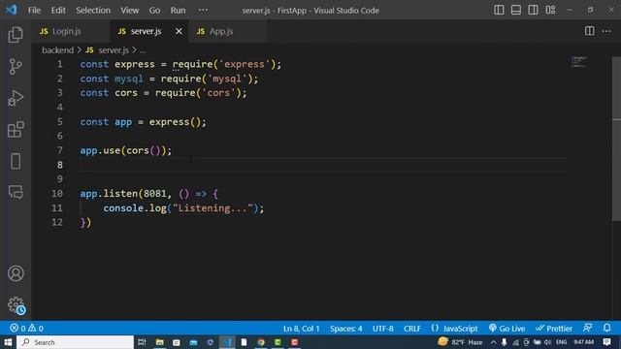Open the weather widget 82°F Haze
The width and height of the screenshot is (621, 349).
point(460,342)
